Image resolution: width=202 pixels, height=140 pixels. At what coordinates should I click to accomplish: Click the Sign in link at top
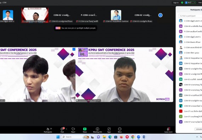pos(176,2)
